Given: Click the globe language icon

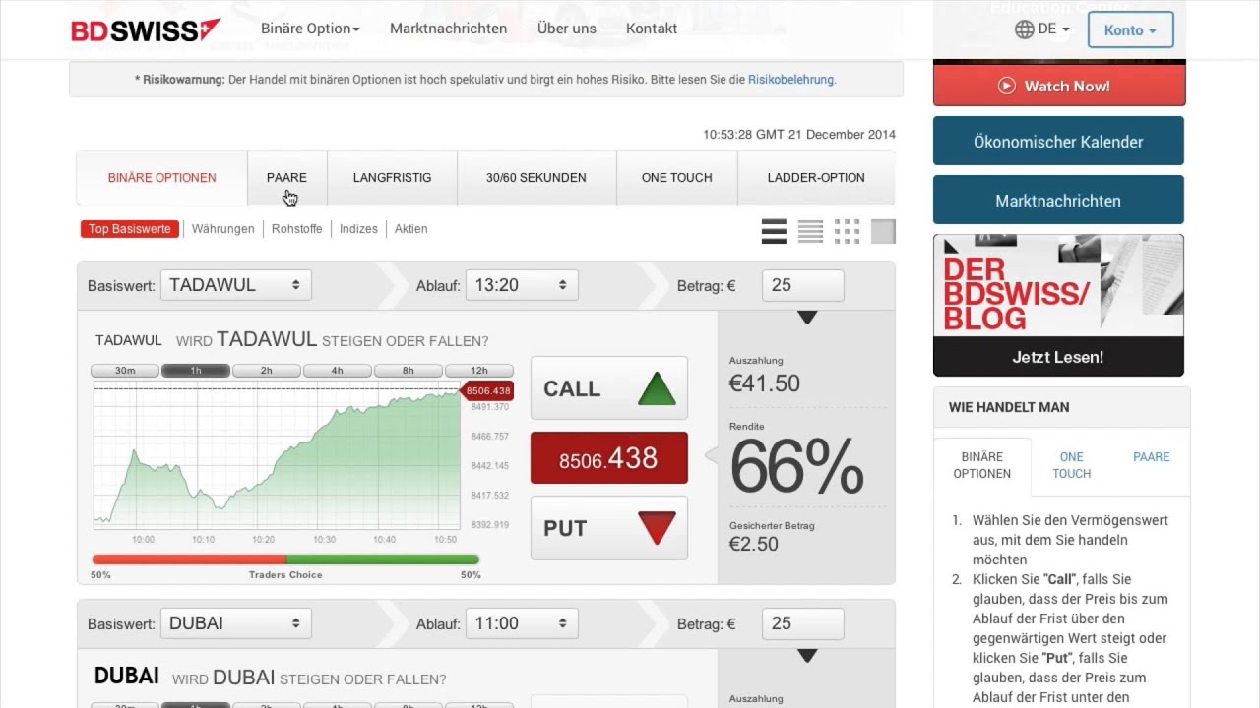Looking at the screenshot, I should [1024, 29].
